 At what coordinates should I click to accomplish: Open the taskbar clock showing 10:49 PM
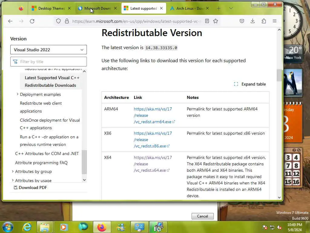pos(295,227)
